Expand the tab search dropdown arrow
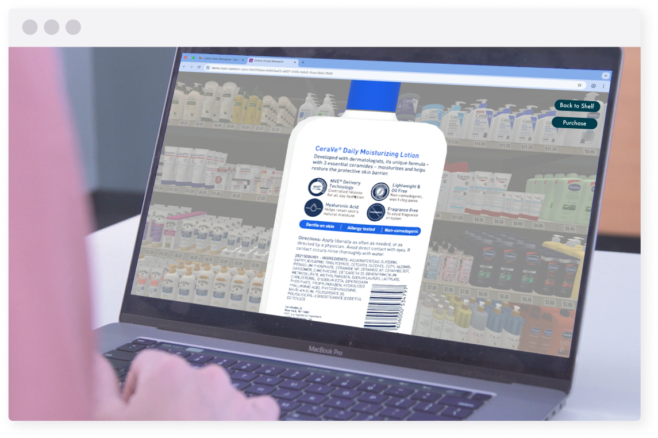Viewport: 658px width, 438px height. (x=605, y=75)
